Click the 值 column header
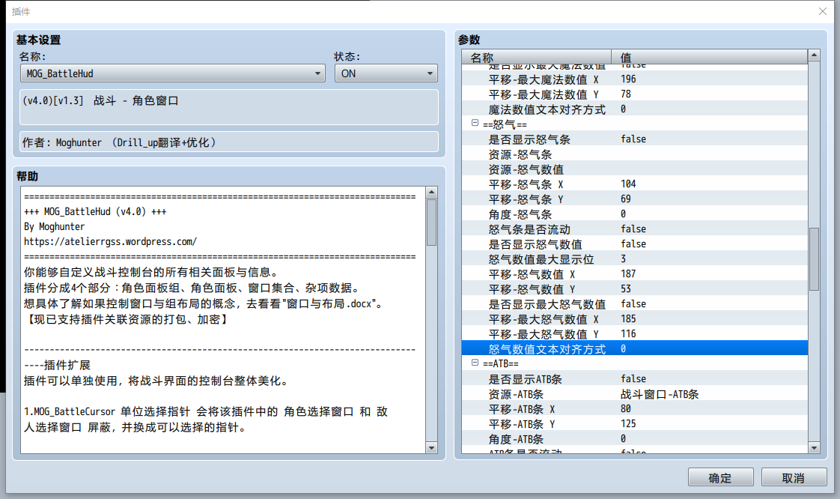 tap(709, 57)
